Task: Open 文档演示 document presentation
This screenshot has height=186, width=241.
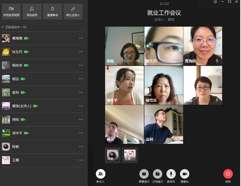Action: click(x=158, y=174)
